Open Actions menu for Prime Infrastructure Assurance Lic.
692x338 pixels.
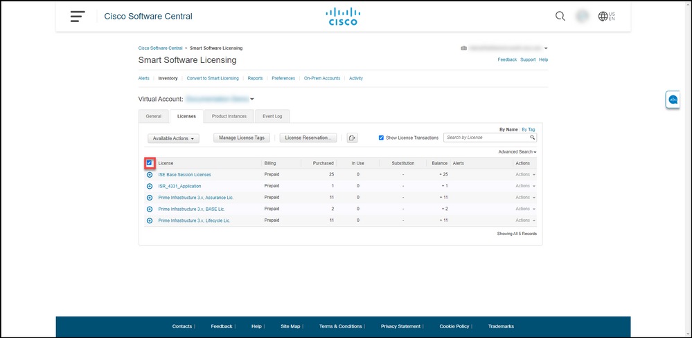pyautogui.click(x=525, y=198)
